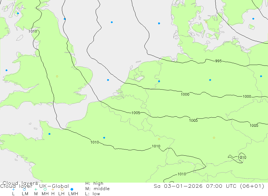Image resolution: width=268 pixels, height=196 pixels.
Task: Select the blue marker in Brittany, France
Action: 49,134
